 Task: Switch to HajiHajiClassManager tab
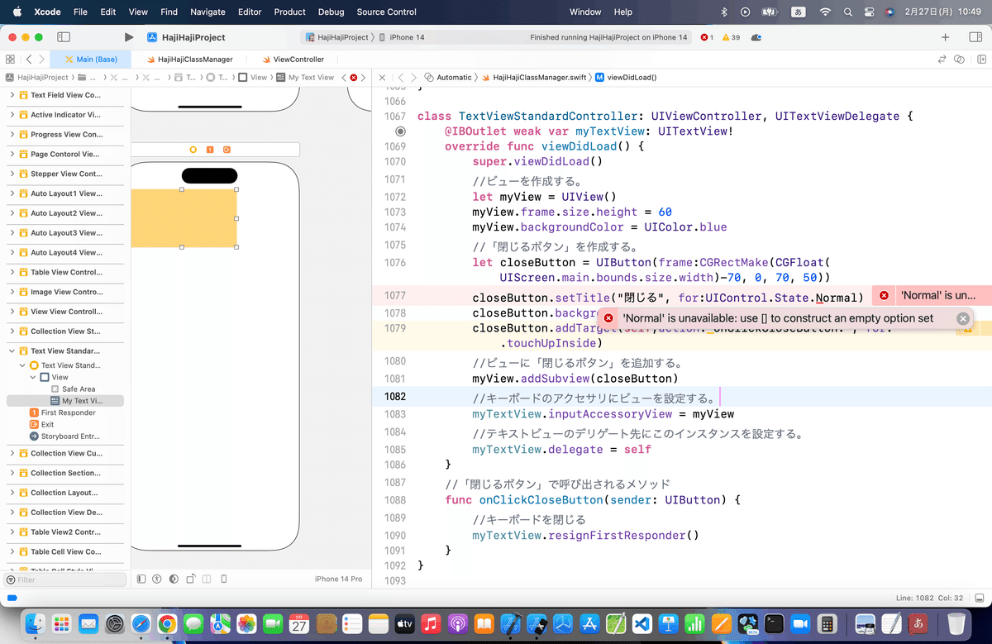[x=189, y=60]
